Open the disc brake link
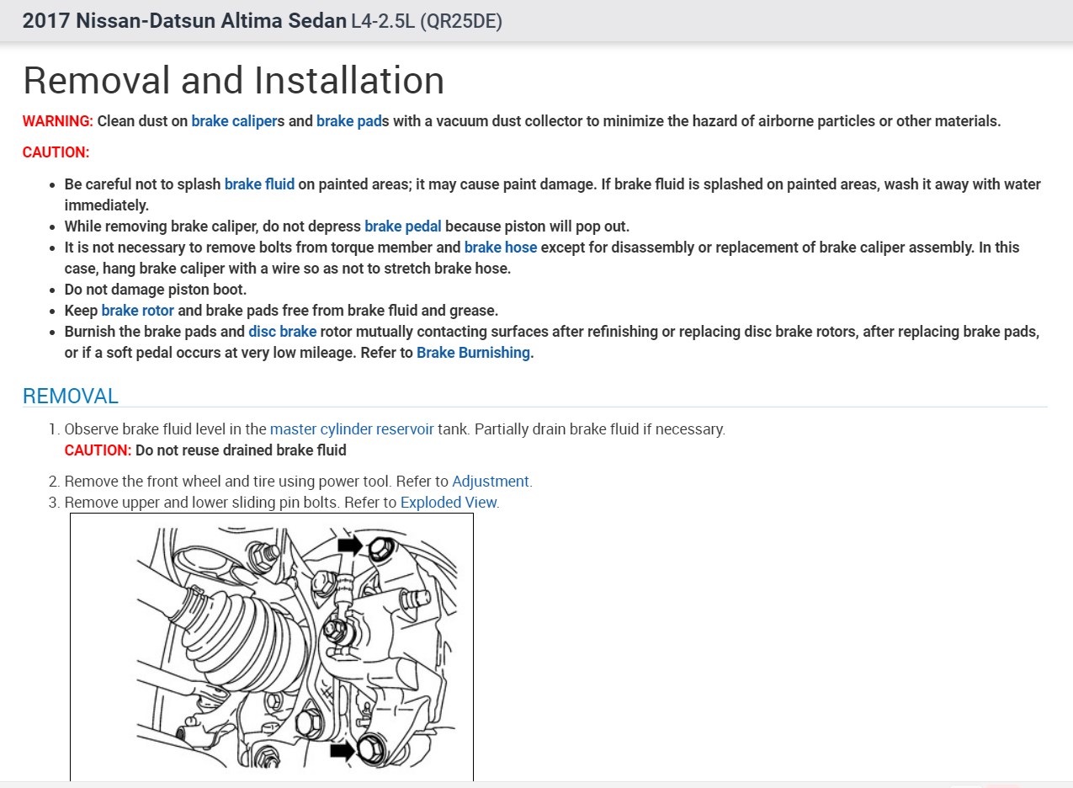 [283, 332]
